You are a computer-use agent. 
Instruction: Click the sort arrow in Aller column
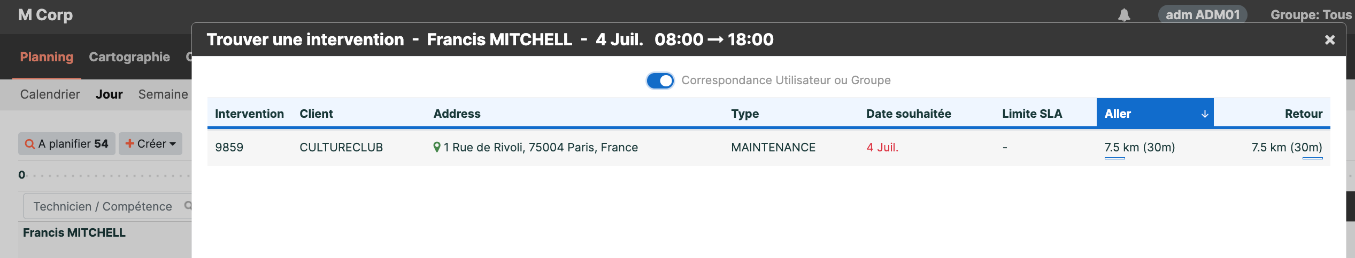[x=1205, y=114]
